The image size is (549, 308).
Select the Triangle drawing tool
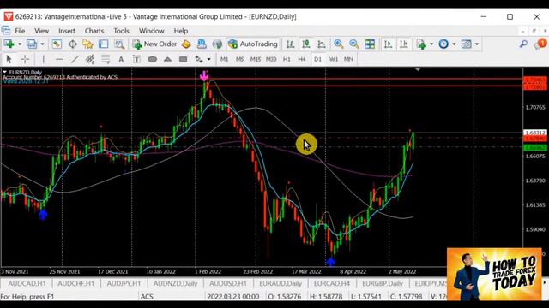pyautogui.click(x=167, y=59)
